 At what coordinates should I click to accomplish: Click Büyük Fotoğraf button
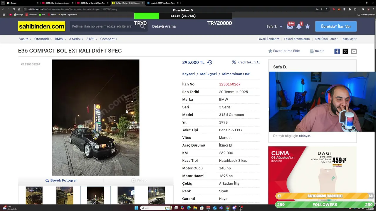(61, 180)
